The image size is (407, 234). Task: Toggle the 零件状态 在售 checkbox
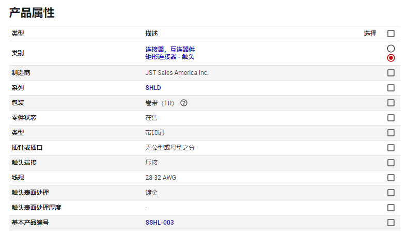point(391,118)
